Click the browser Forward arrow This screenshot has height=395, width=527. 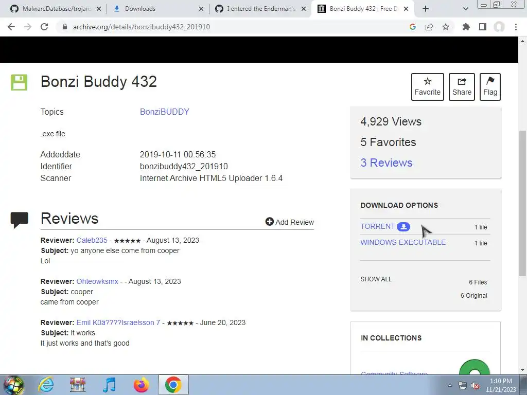[28, 27]
